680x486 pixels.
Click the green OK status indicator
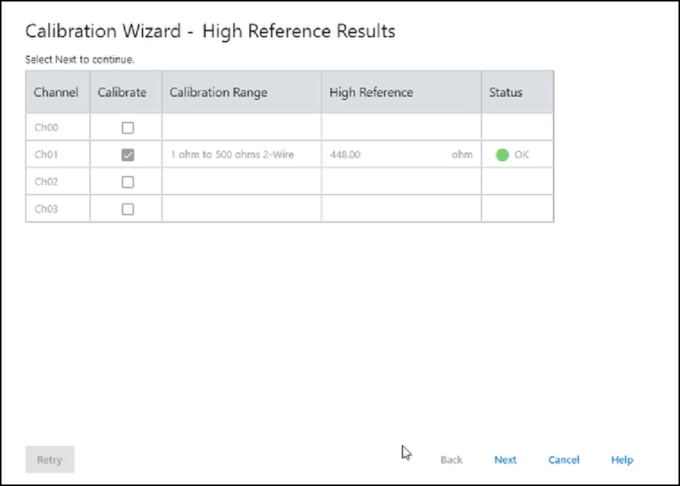coord(502,155)
